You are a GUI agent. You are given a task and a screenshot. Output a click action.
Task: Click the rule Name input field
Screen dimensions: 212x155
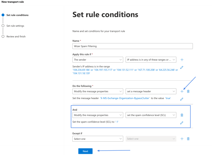132,46
